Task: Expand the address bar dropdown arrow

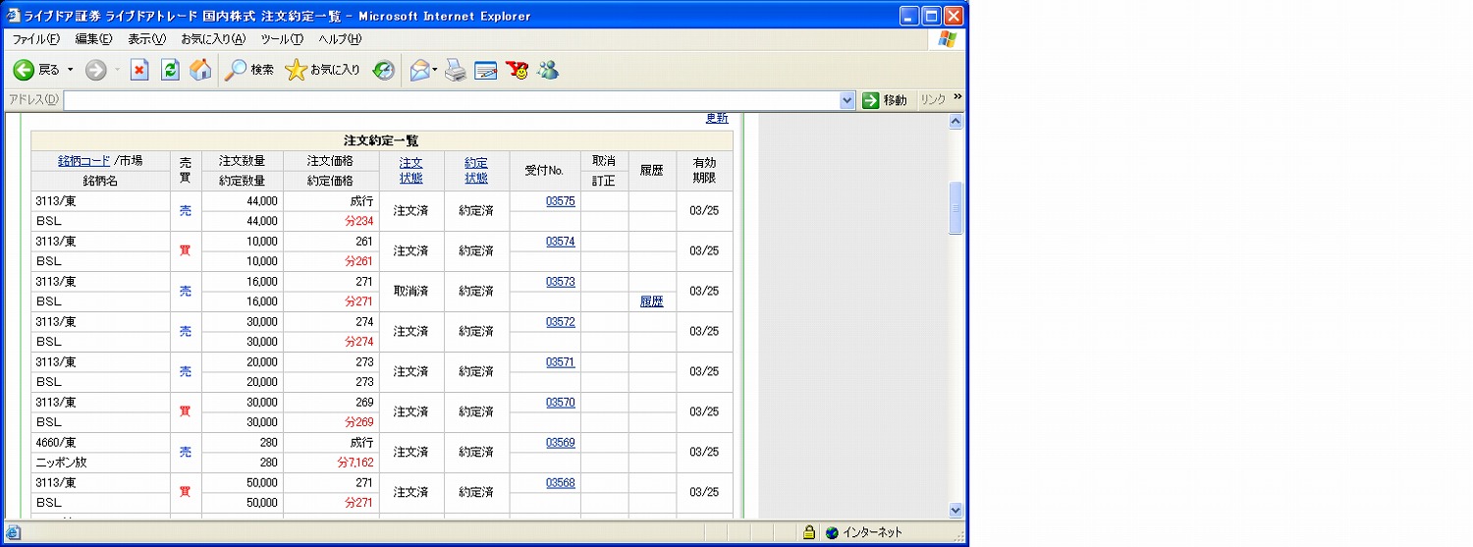Action: point(848,100)
